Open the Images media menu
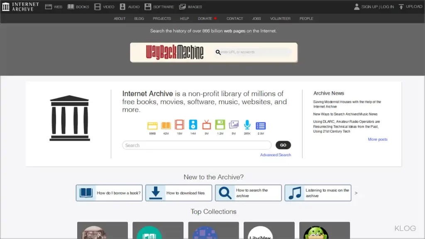 click(x=191, y=7)
